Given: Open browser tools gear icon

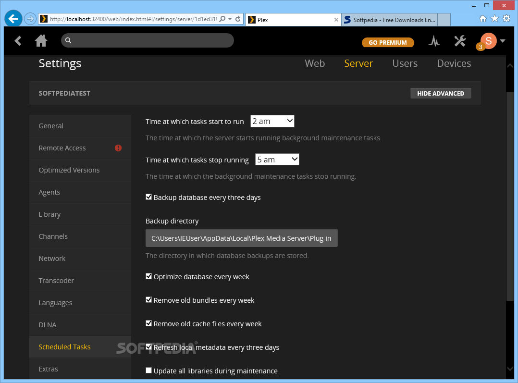Looking at the screenshot, I should pos(506,19).
